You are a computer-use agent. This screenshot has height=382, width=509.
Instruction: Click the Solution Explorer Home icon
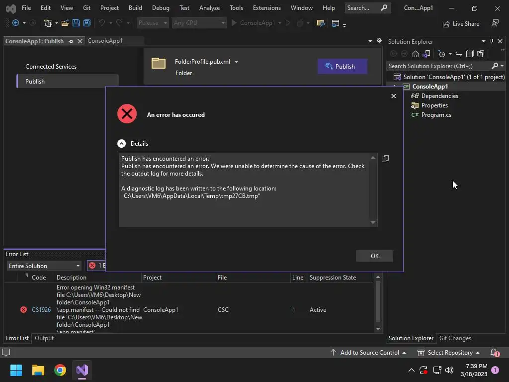point(415,54)
